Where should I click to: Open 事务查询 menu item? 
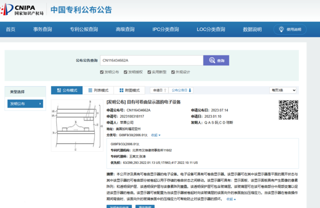(43, 29)
